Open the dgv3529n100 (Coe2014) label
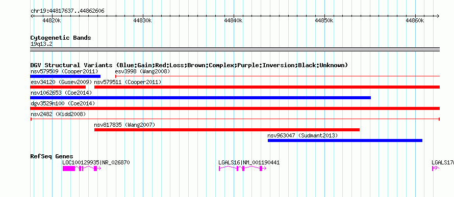The width and height of the screenshot is (454, 197). point(63,103)
